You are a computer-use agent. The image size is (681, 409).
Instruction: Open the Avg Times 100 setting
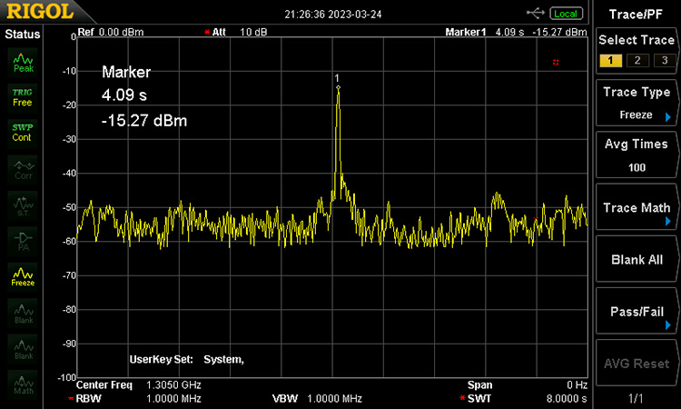[637, 155]
